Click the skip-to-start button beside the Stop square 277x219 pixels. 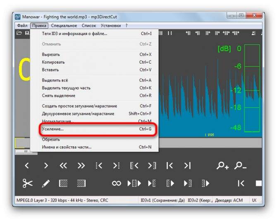tap(241, 183)
